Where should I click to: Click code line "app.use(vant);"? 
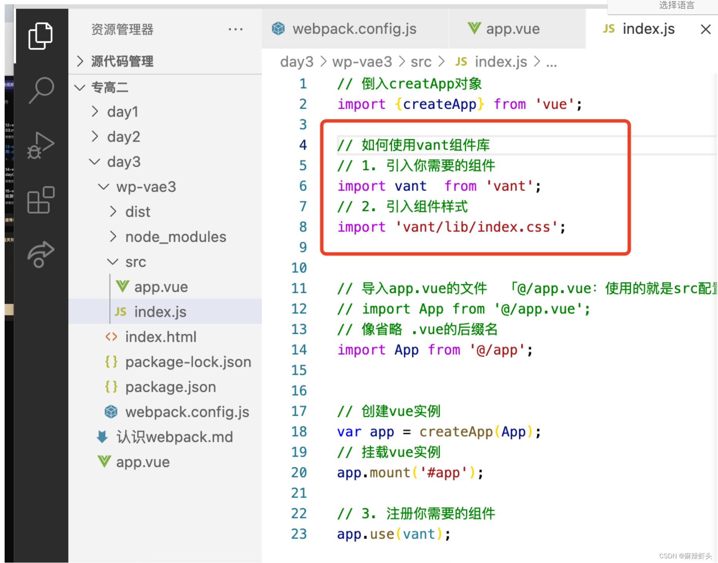394,534
